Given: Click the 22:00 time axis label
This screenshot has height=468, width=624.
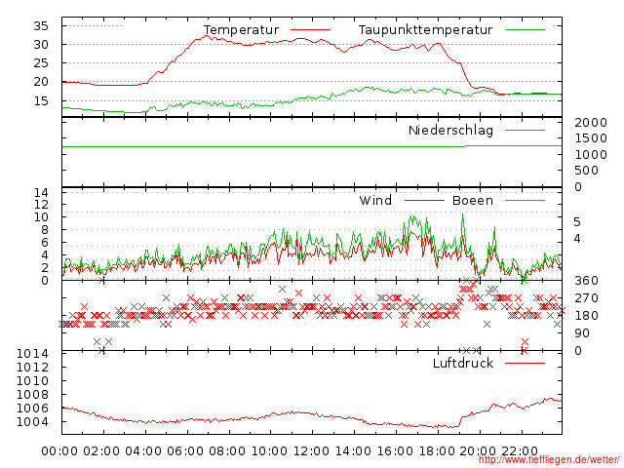Looking at the screenshot, I should coord(520,451).
